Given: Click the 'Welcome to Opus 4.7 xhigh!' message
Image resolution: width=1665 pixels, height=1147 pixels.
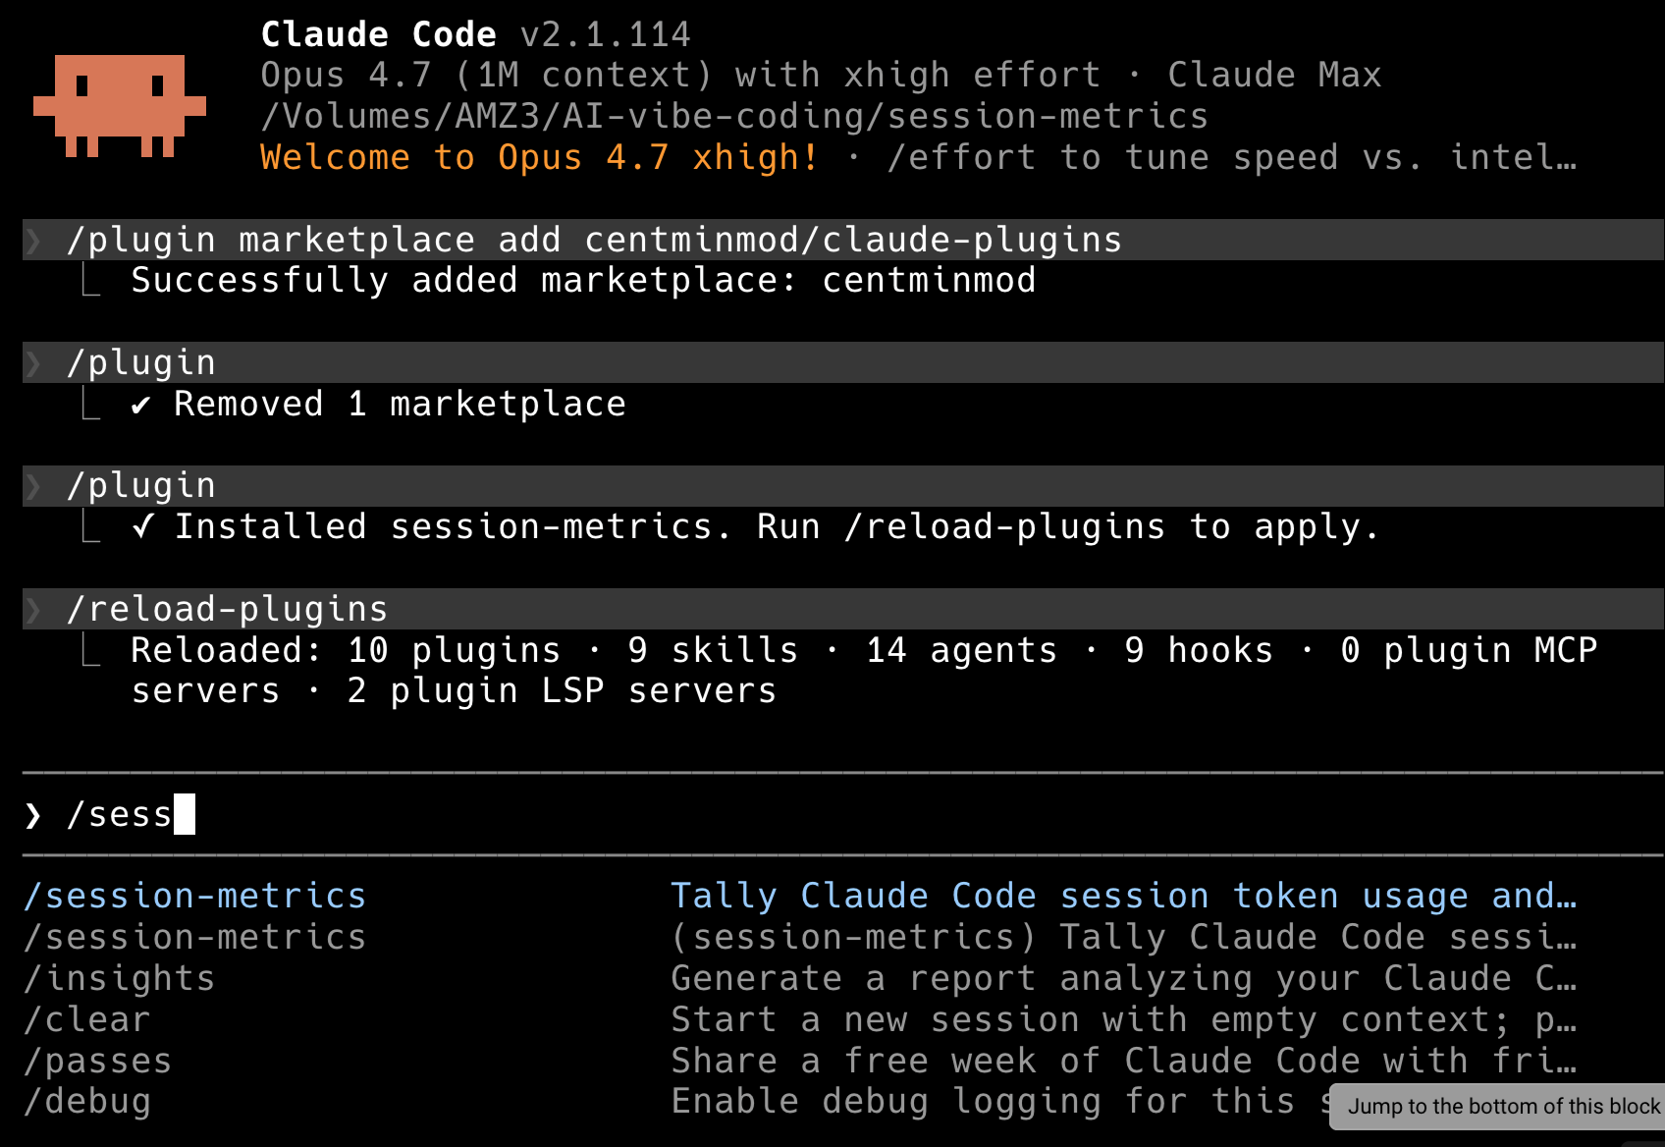Looking at the screenshot, I should coord(540,157).
